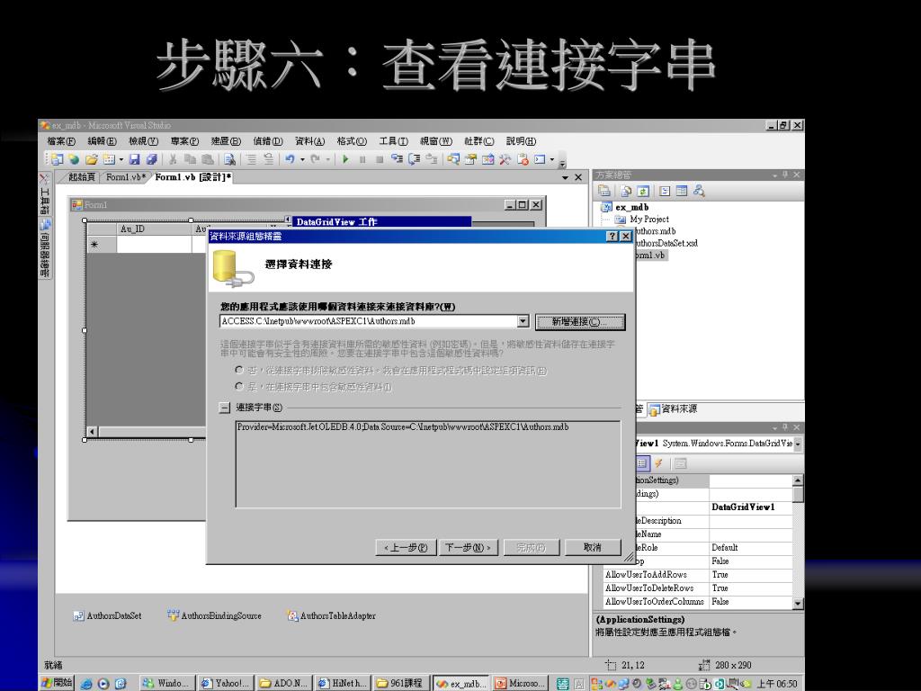Click the wizard help question mark button

pyautogui.click(x=613, y=236)
